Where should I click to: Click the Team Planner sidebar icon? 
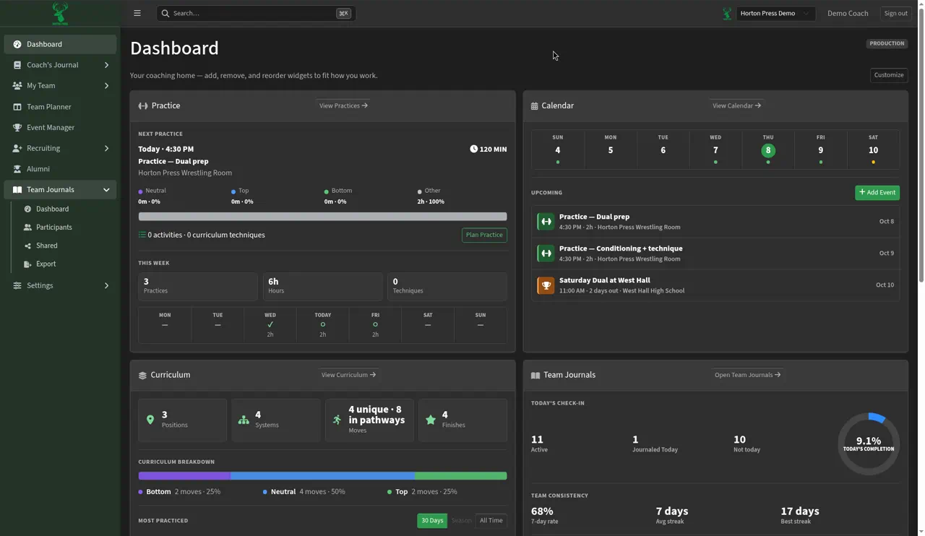pos(17,107)
